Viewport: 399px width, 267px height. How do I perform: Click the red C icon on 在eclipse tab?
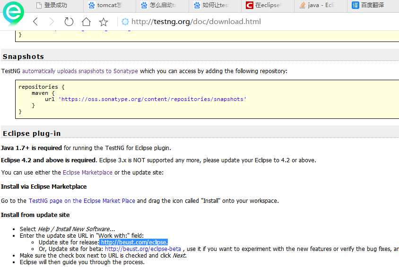click(x=250, y=5)
